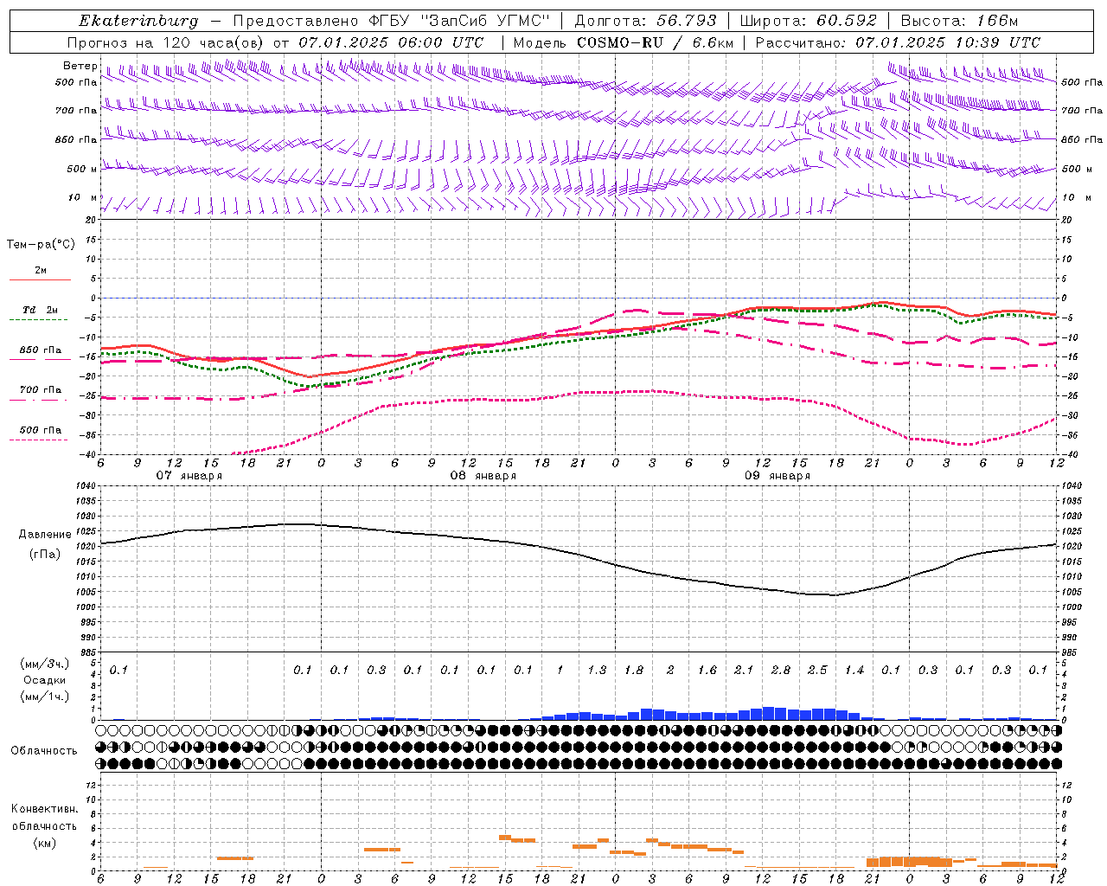Click the 'Предоставлено ФГБУ "ЗапСиб УГМС"' provider text

392,21
